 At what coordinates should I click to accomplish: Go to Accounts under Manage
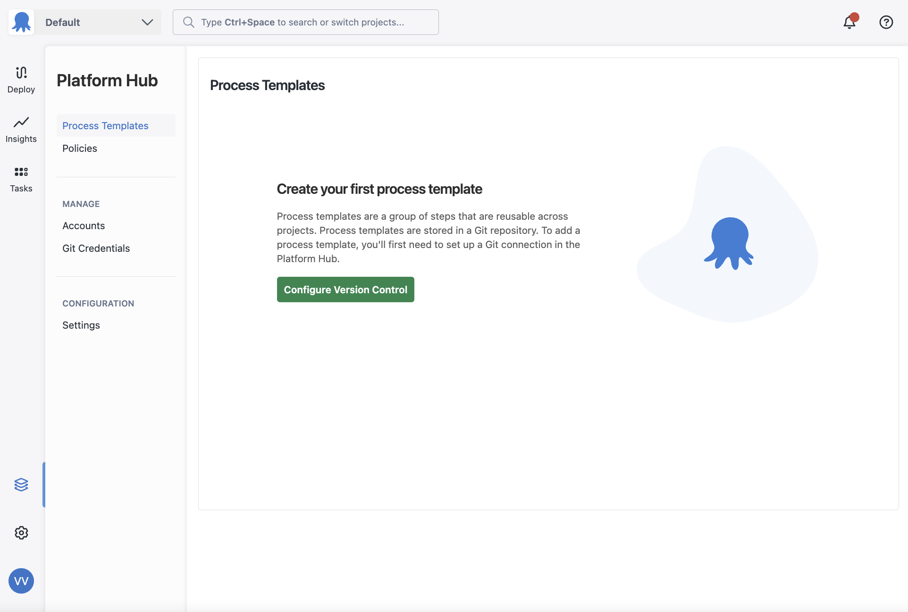point(84,226)
